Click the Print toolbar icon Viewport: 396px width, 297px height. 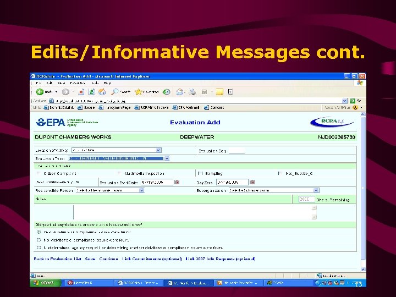pyautogui.click(x=193, y=92)
